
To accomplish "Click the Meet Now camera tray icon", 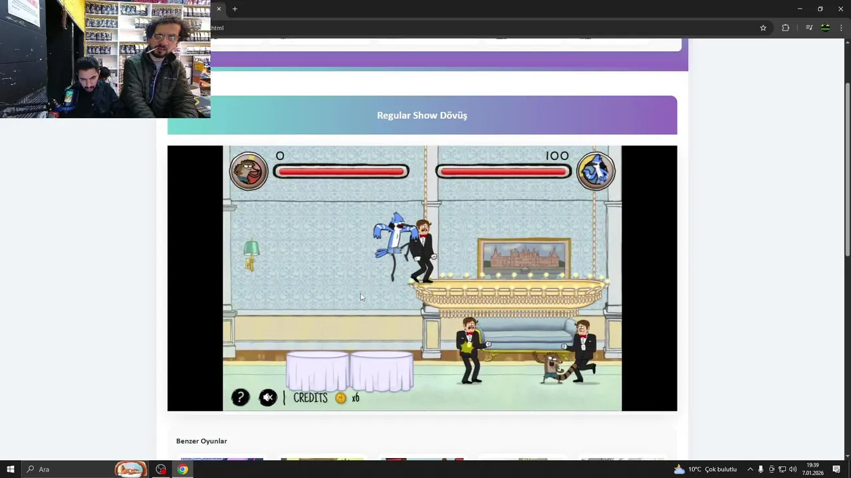I will tap(771, 469).
